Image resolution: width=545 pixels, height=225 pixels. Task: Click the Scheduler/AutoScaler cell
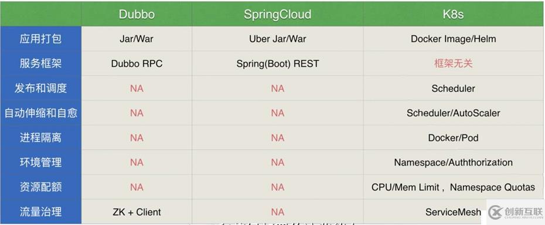(x=453, y=113)
